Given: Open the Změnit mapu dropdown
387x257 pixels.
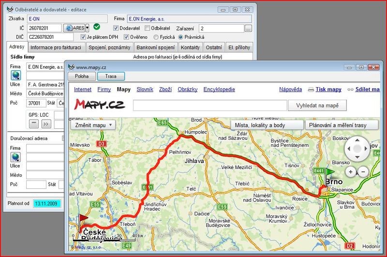Looking at the screenshot, I should tap(93, 125).
